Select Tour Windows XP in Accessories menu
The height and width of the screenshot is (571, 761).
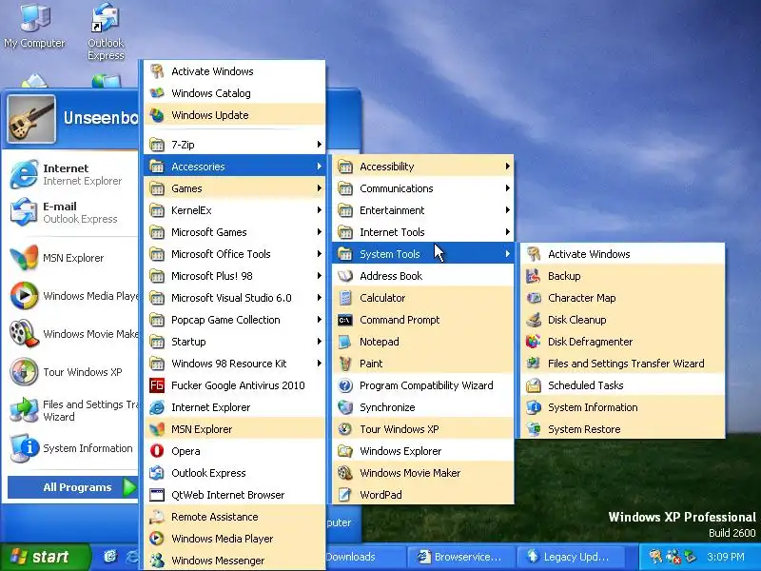pos(422,429)
